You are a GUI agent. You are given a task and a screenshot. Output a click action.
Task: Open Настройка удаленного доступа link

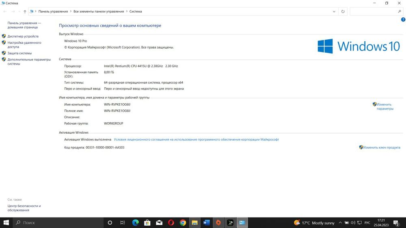[x=24, y=45]
